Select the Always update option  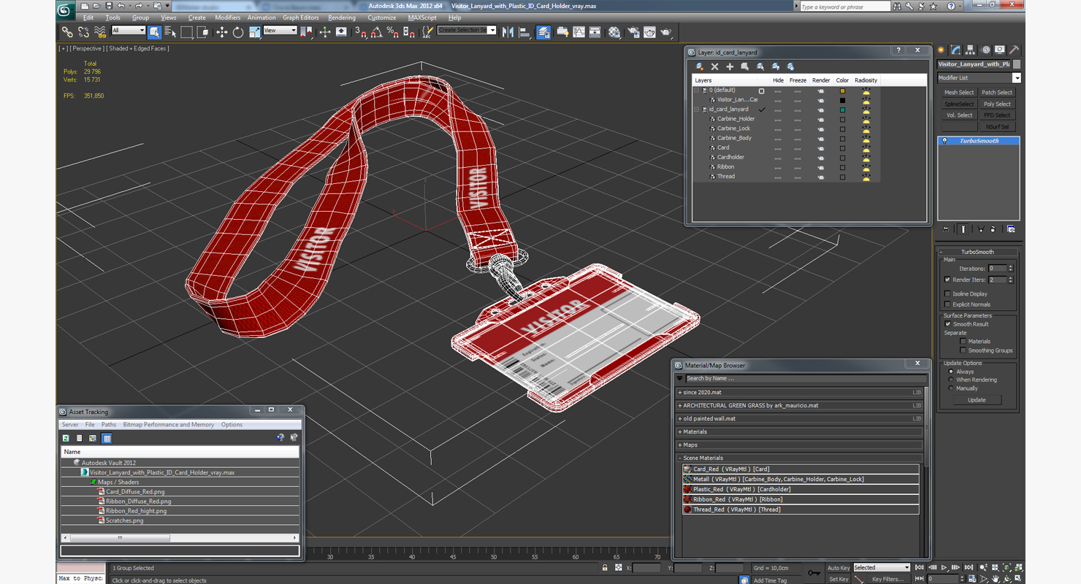tap(951, 372)
